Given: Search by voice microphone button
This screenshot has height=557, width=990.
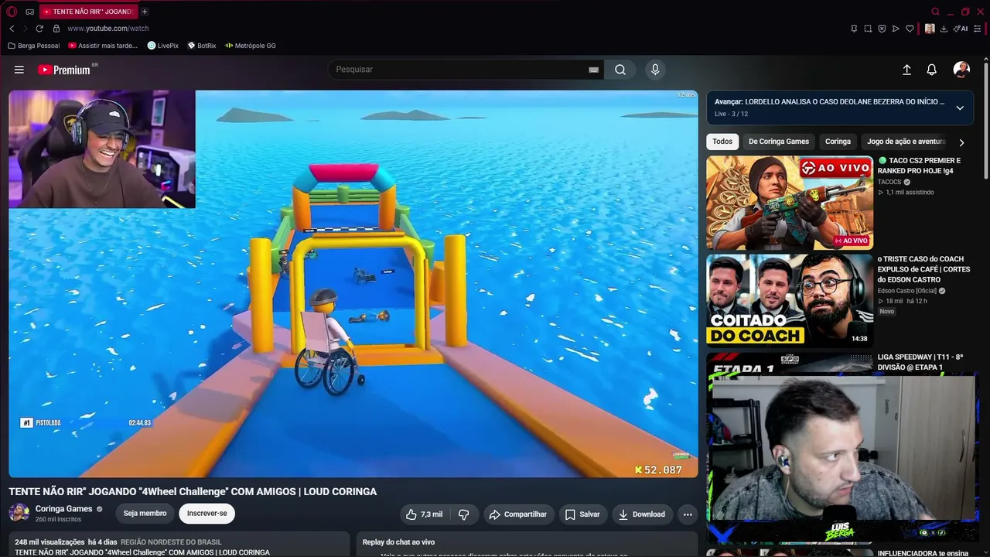Looking at the screenshot, I should tap(655, 70).
